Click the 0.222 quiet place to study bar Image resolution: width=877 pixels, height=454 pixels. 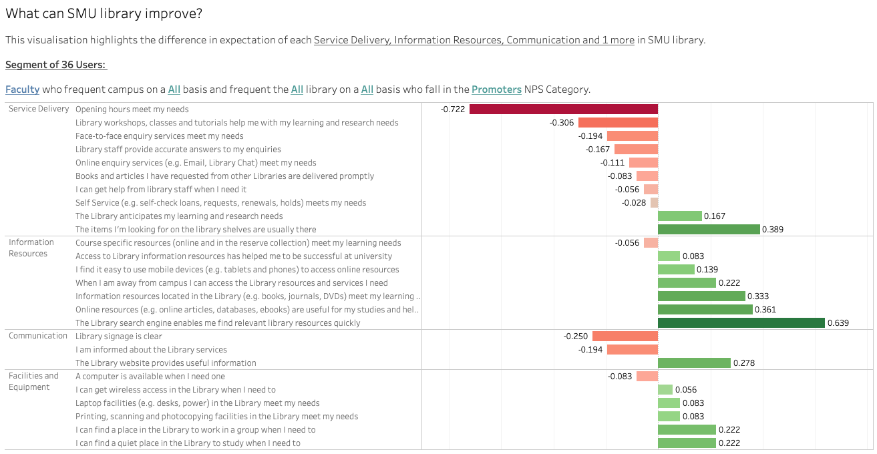coord(687,443)
